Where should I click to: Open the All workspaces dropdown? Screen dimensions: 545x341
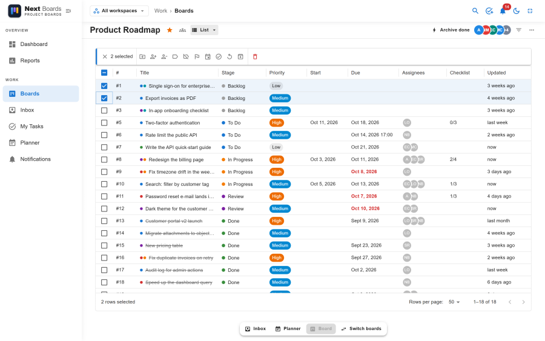coord(119,11)
